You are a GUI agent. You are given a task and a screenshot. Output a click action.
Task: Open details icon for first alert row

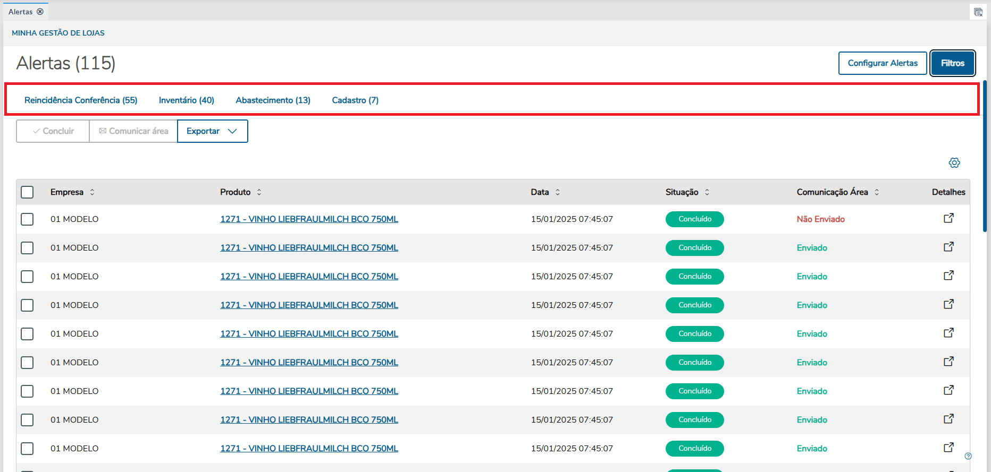pos(948,218)
